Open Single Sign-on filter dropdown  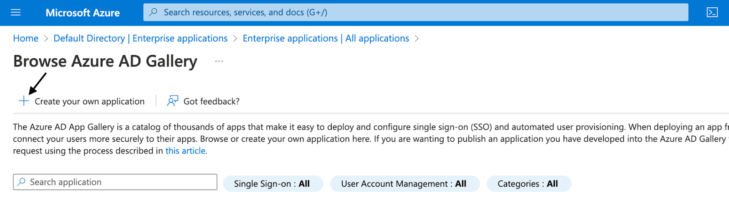click(272, 184)
